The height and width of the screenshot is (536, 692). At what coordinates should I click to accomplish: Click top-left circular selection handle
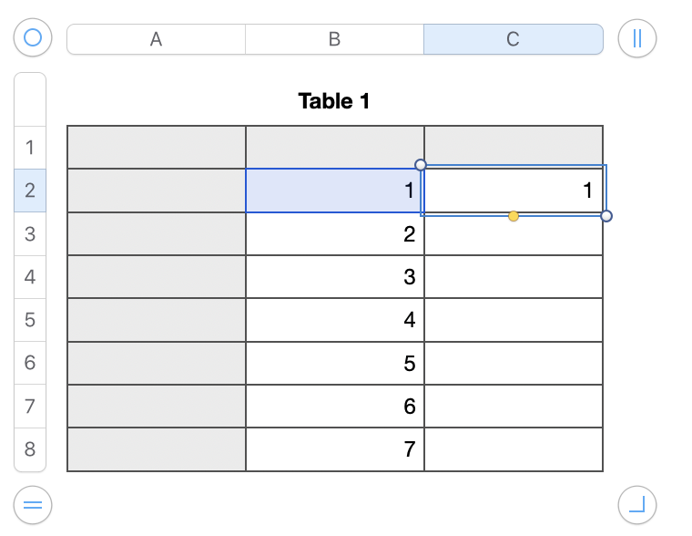coord(421,165)
